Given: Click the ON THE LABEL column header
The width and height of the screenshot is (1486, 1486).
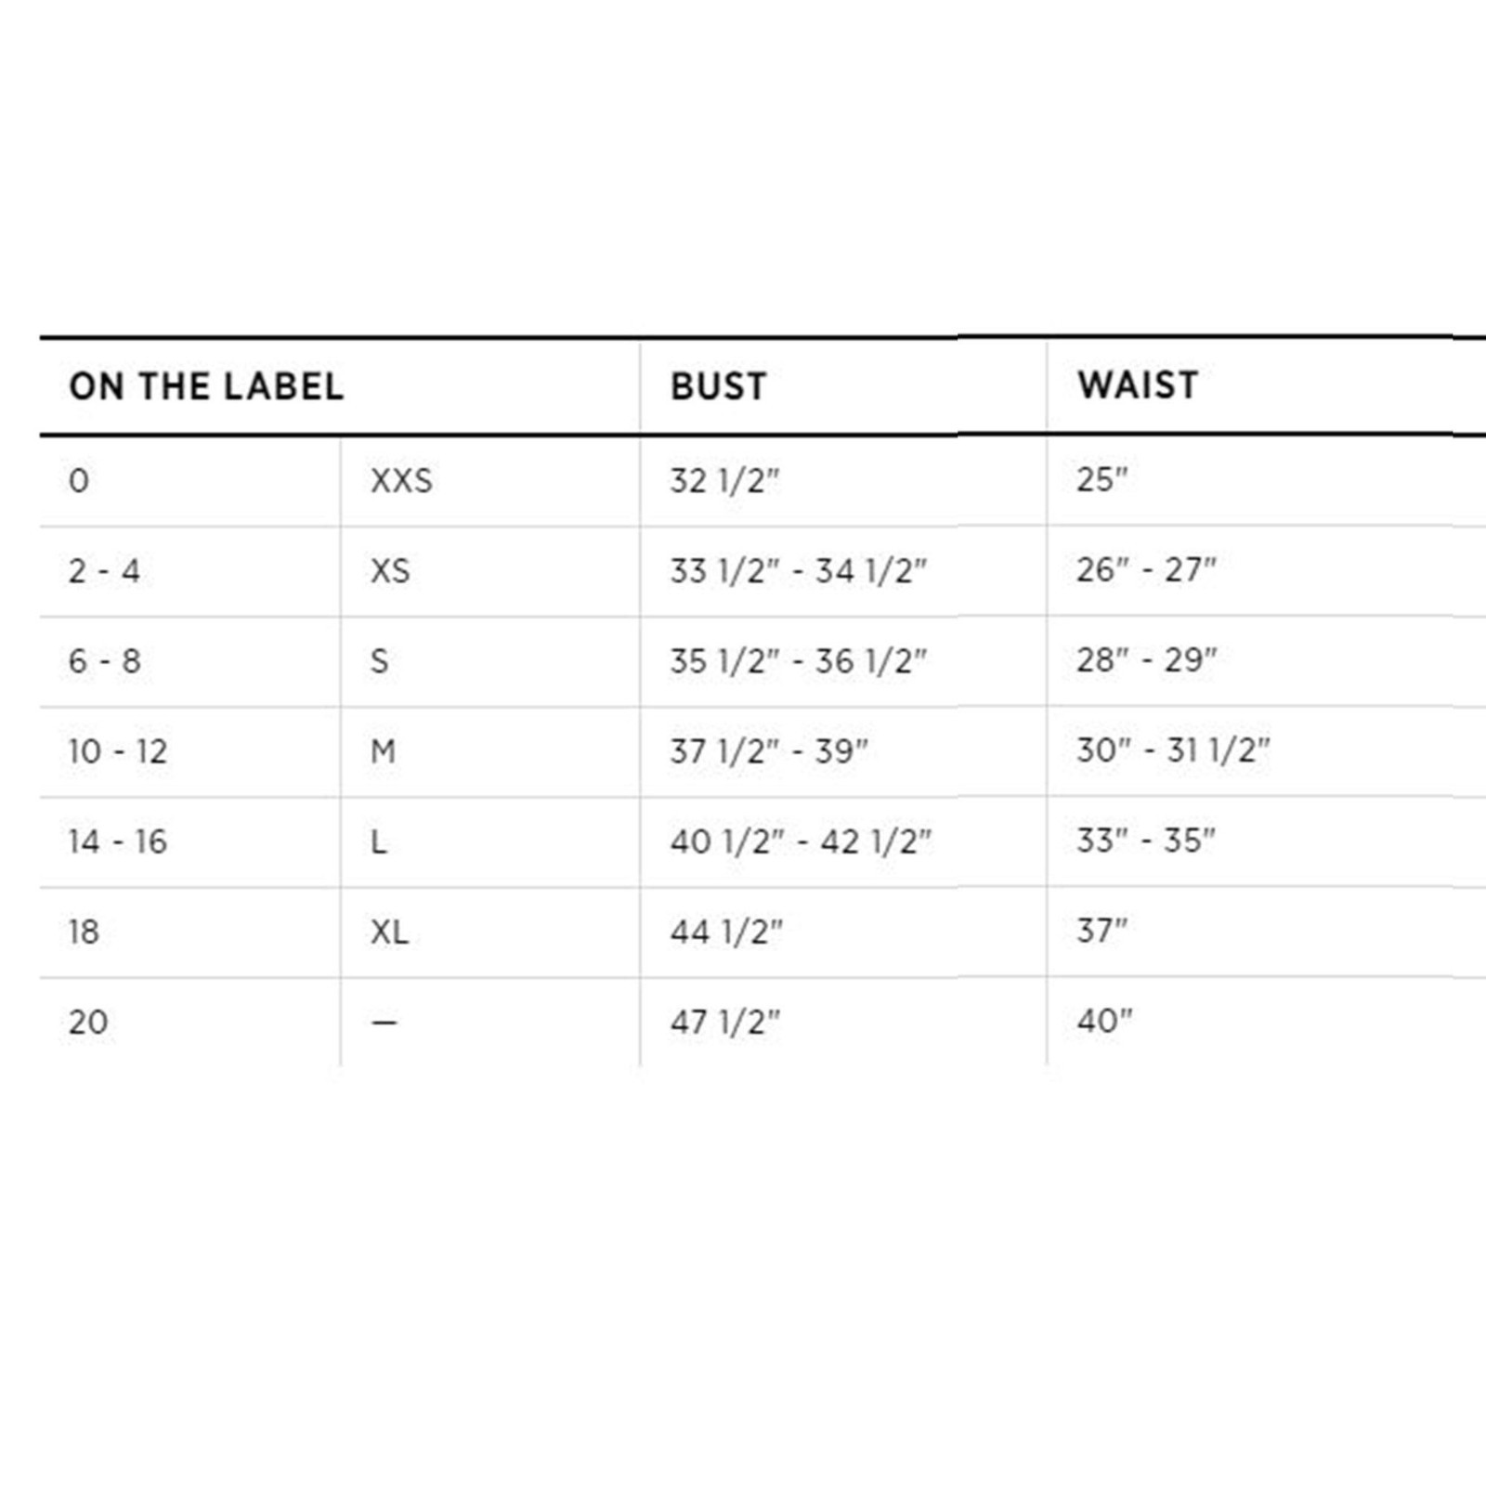Looking at the screenshot, I should click(206, 386).
